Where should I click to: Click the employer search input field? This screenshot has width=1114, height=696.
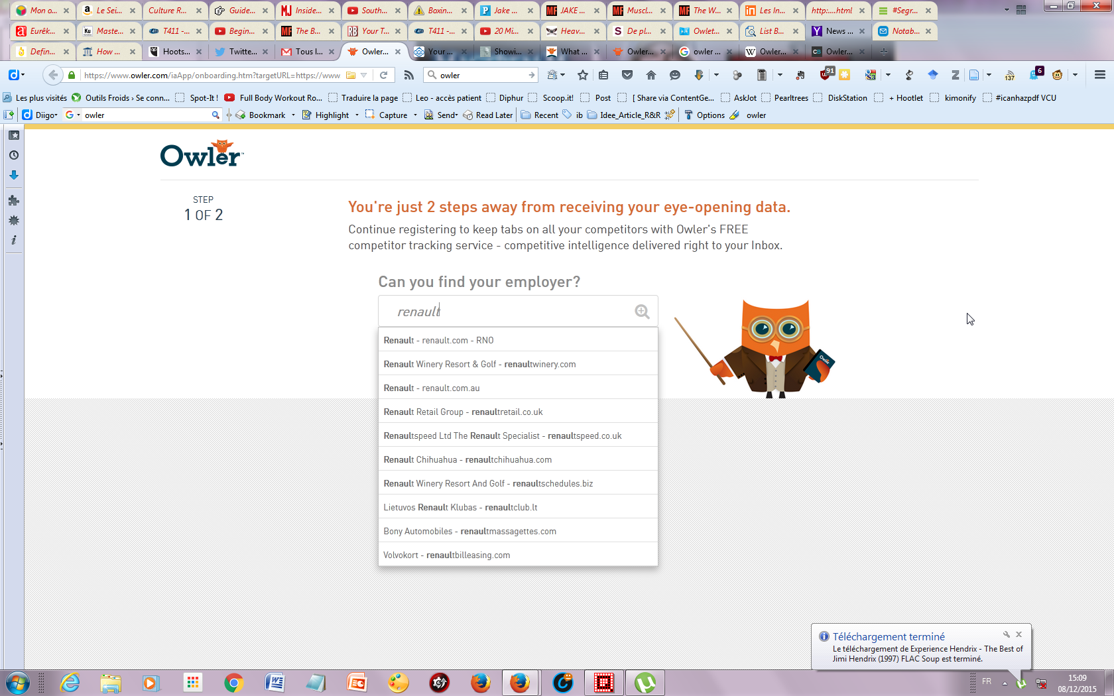coord(518,312)
